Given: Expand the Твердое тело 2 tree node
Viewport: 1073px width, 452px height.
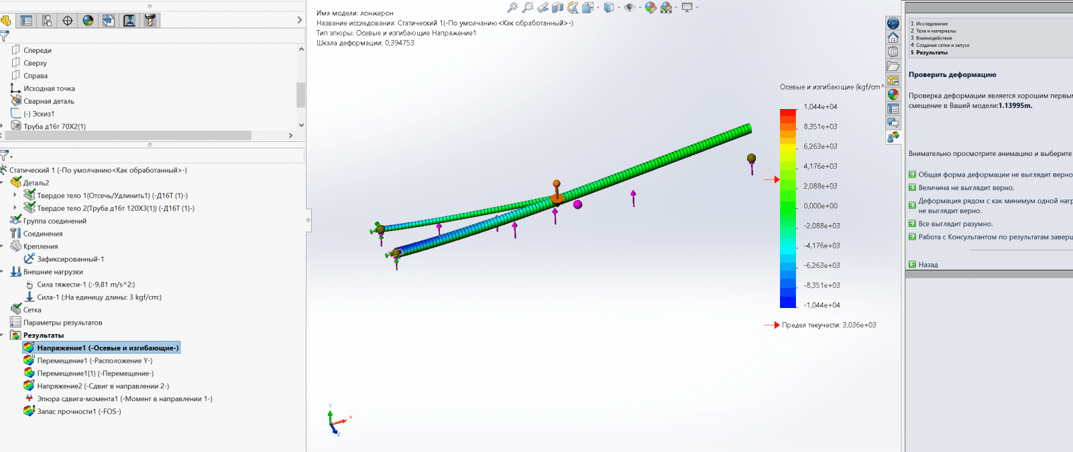Looking at the screenshot, I should [15, 208].
